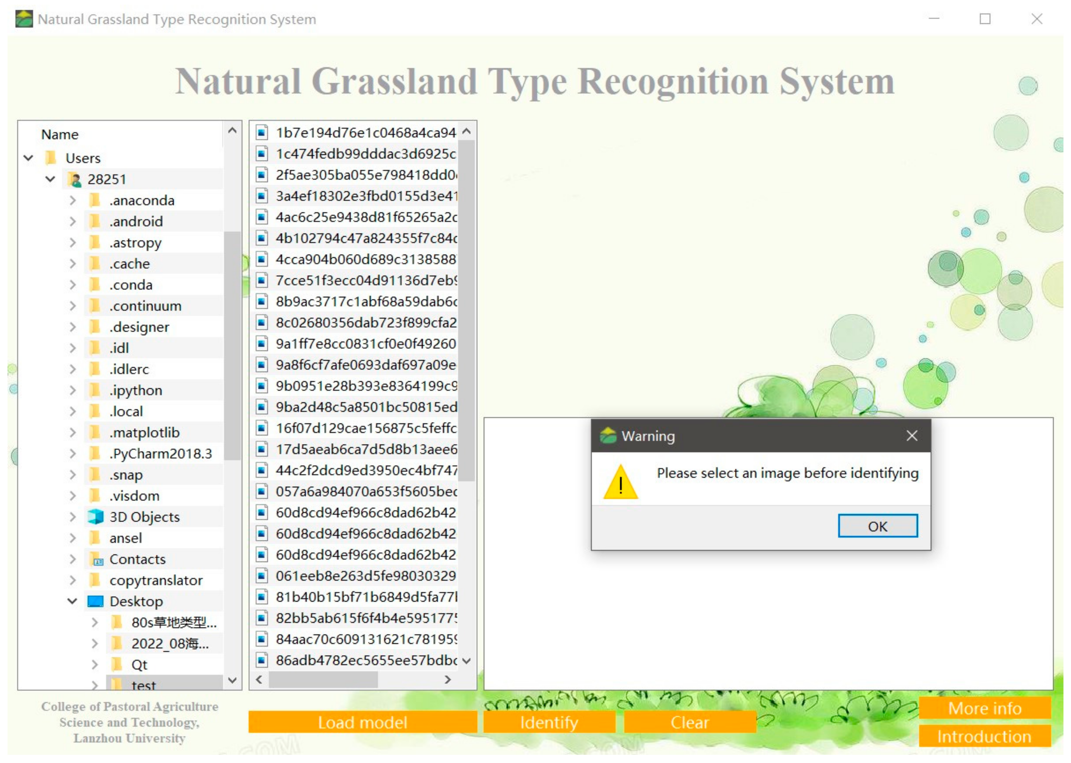The width and height of the screenshot is (1071, 763).
Task: Click image icon of file 16f07d129cae156875c5feffc
Action: (x=262, y=428)
